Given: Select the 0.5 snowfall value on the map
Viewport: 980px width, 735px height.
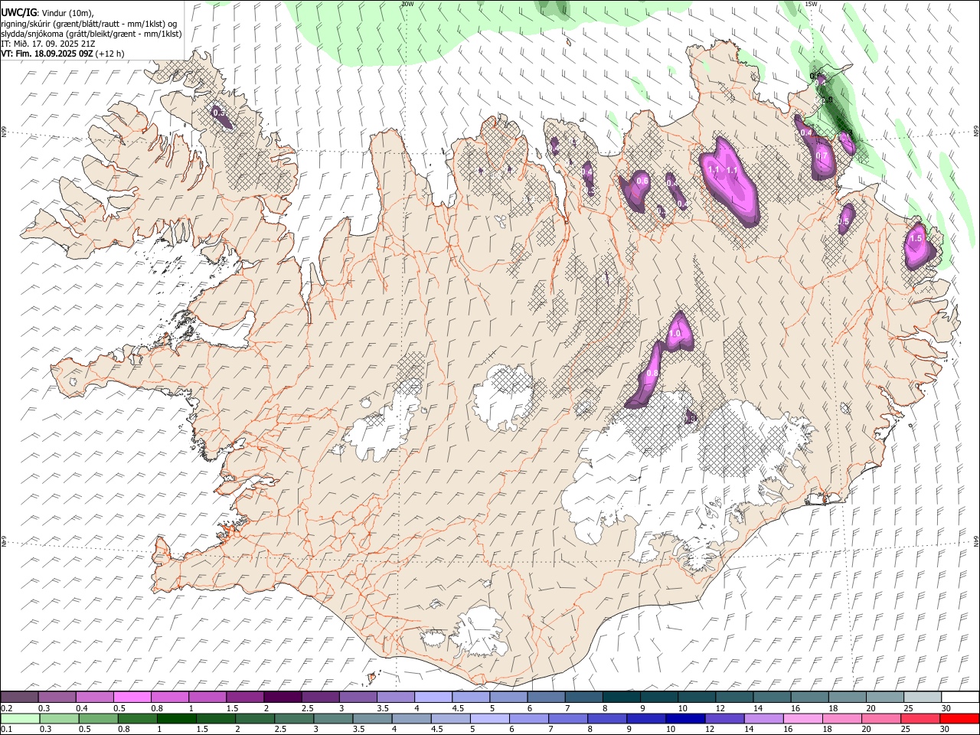Looking at the screenshot, I should [x=844, y=222].
